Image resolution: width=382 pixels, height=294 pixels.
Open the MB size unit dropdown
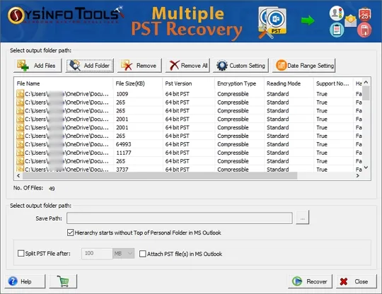[124, 253]
